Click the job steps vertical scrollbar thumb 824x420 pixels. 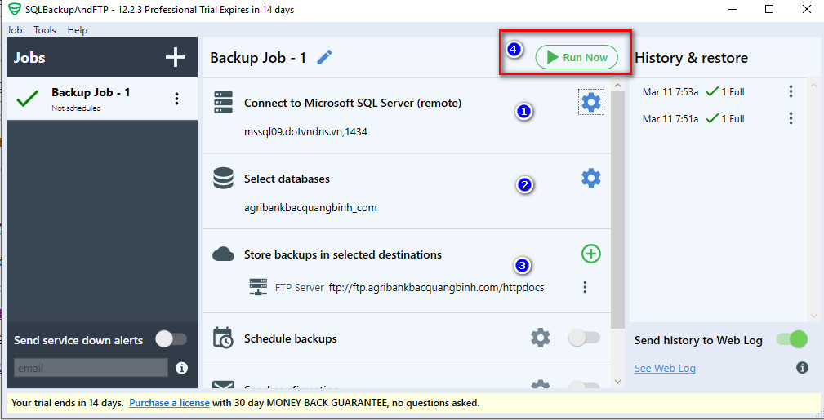[x=617, y=210]
